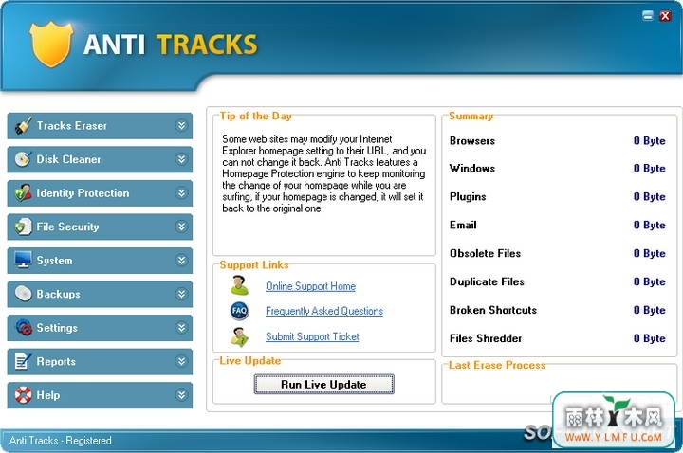This screenshot has width=683, height=453.
Task: Open the Reports menu item
Action: pos(100,361)
